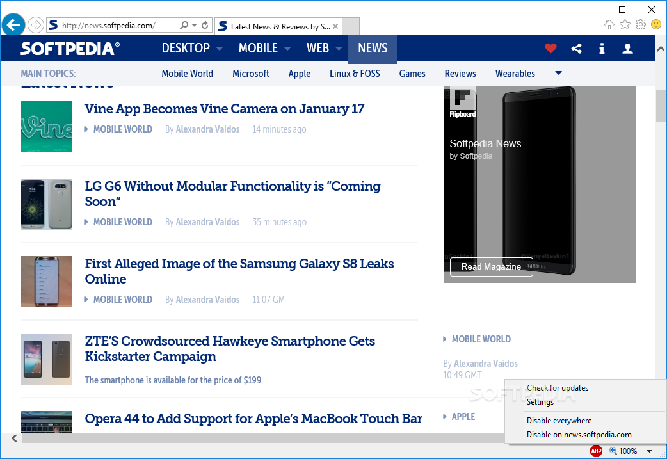Image resolution: width=667 pixels, height=459 pixels.
Task: Expand the DESKTOP dropdown arrow
Action: [x=220, y=49]
